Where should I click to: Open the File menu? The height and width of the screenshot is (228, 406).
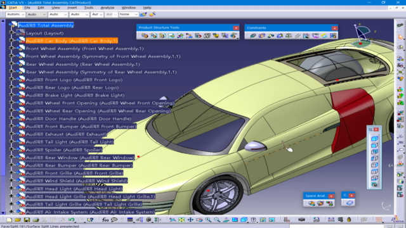point(27,8)
